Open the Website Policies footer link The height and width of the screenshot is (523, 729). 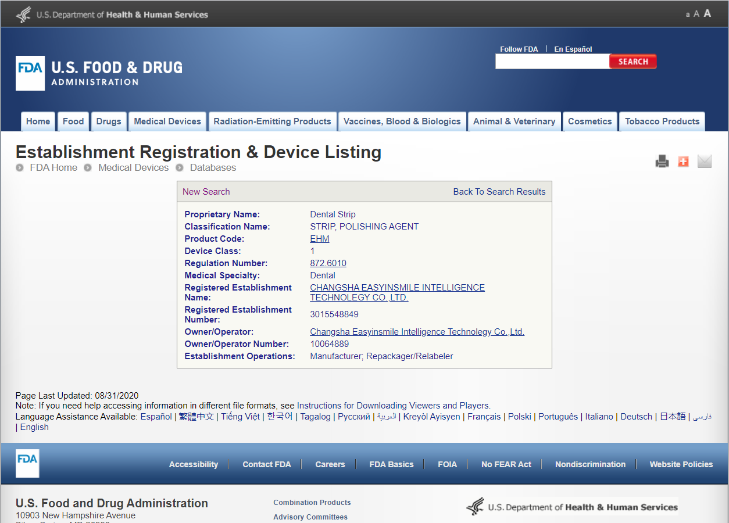click(x=681, y=464)
